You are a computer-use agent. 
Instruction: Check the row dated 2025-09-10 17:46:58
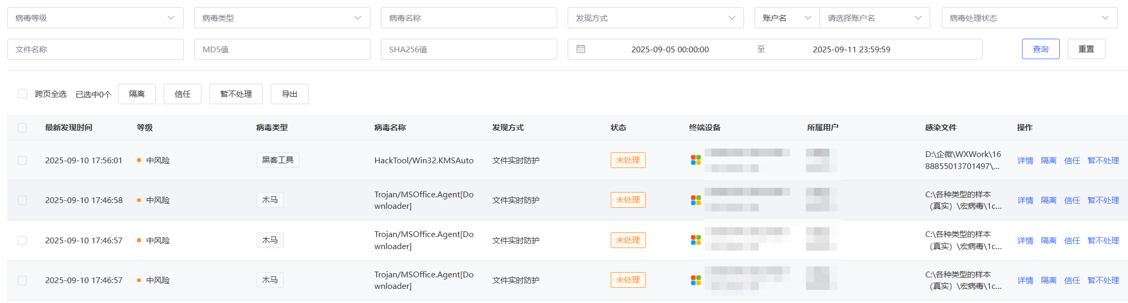pos(22,200)
